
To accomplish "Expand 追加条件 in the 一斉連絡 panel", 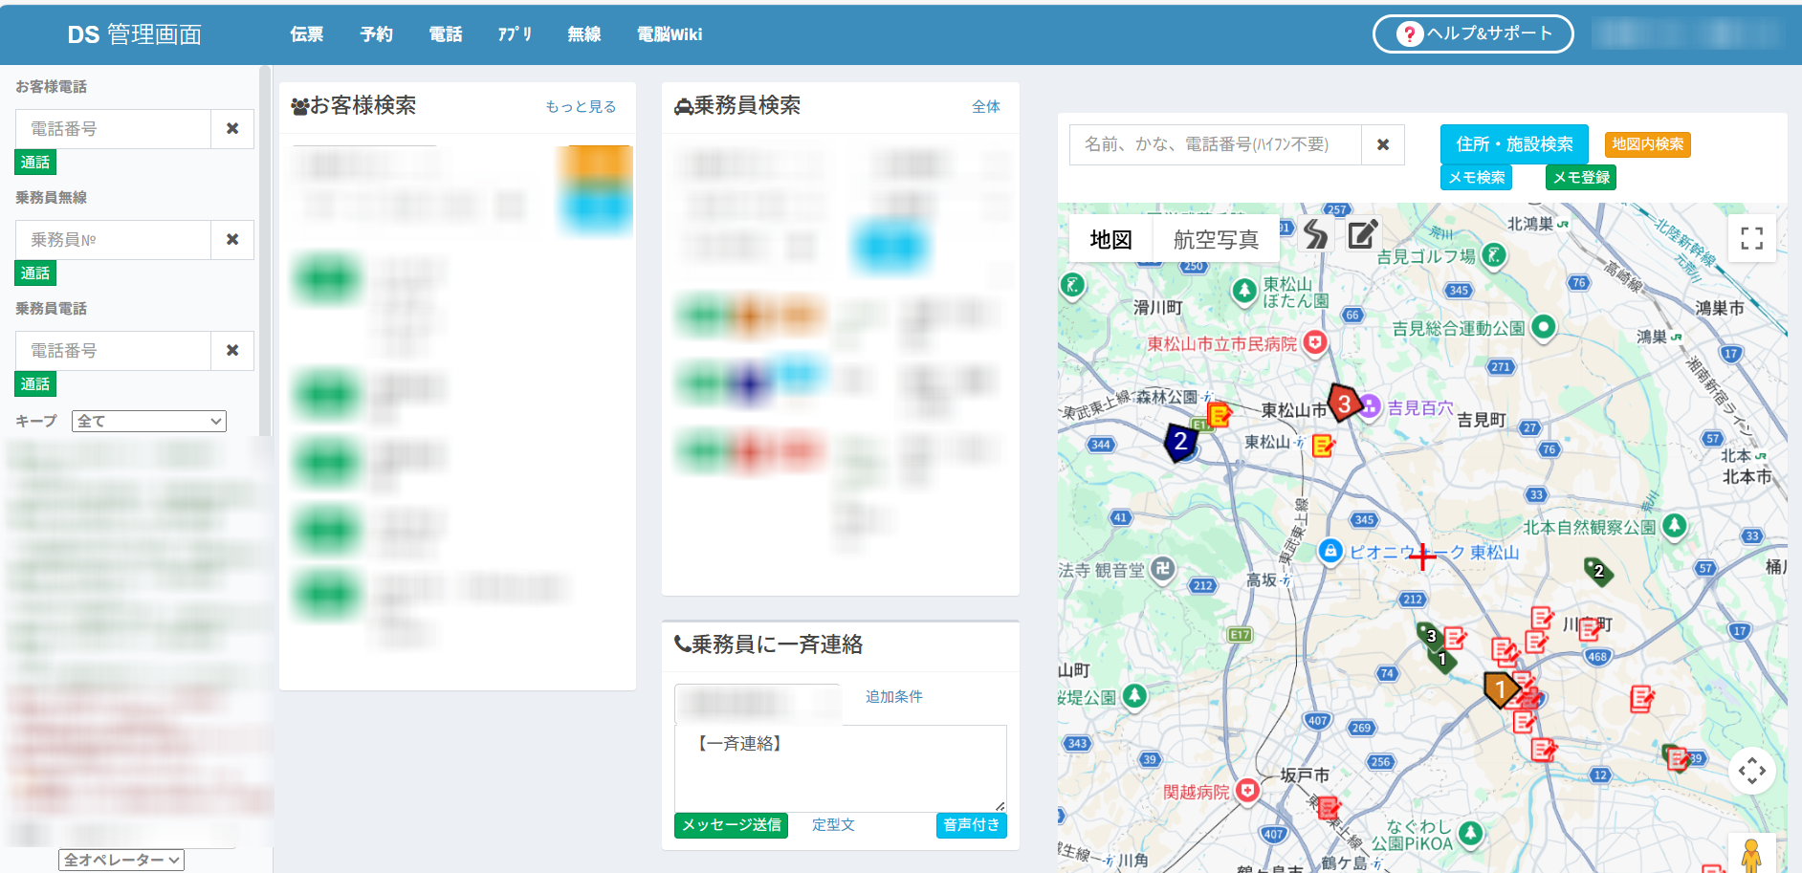I will point(893,697).
